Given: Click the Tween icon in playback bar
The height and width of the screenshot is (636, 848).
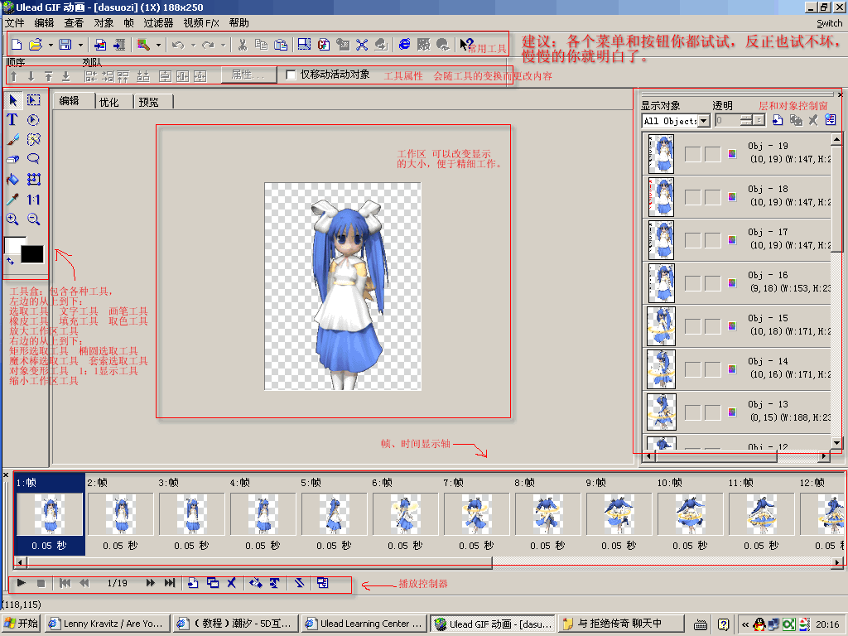Looking at the screenshot, I should pyautogui.click(x=256, y=583).
